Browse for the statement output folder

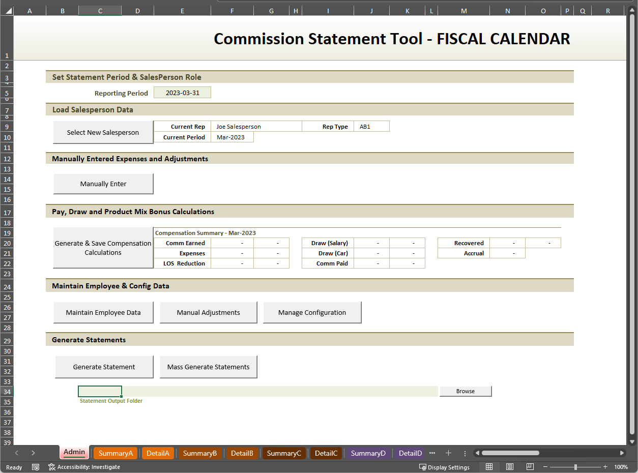(465, 391)
